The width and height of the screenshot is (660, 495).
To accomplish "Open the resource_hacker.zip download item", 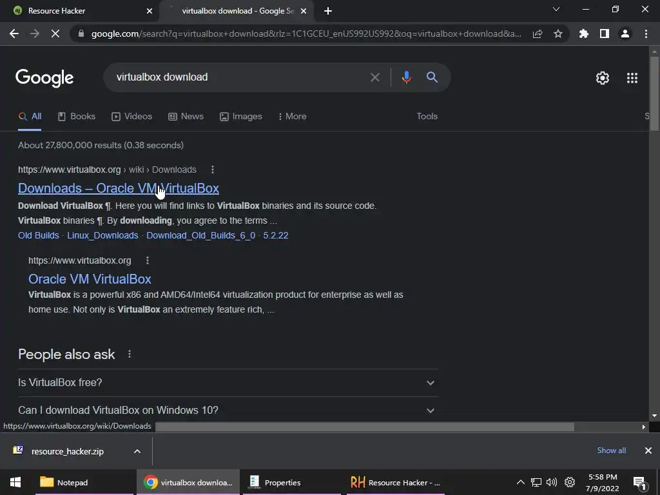I will point(67,451).
